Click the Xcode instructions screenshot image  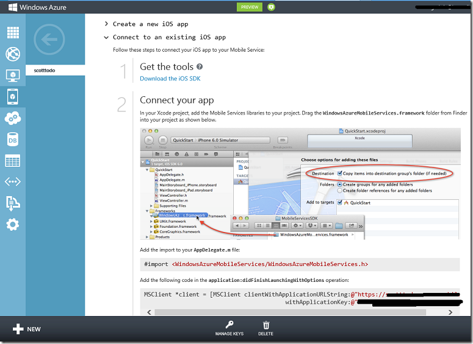coord(300,184)
